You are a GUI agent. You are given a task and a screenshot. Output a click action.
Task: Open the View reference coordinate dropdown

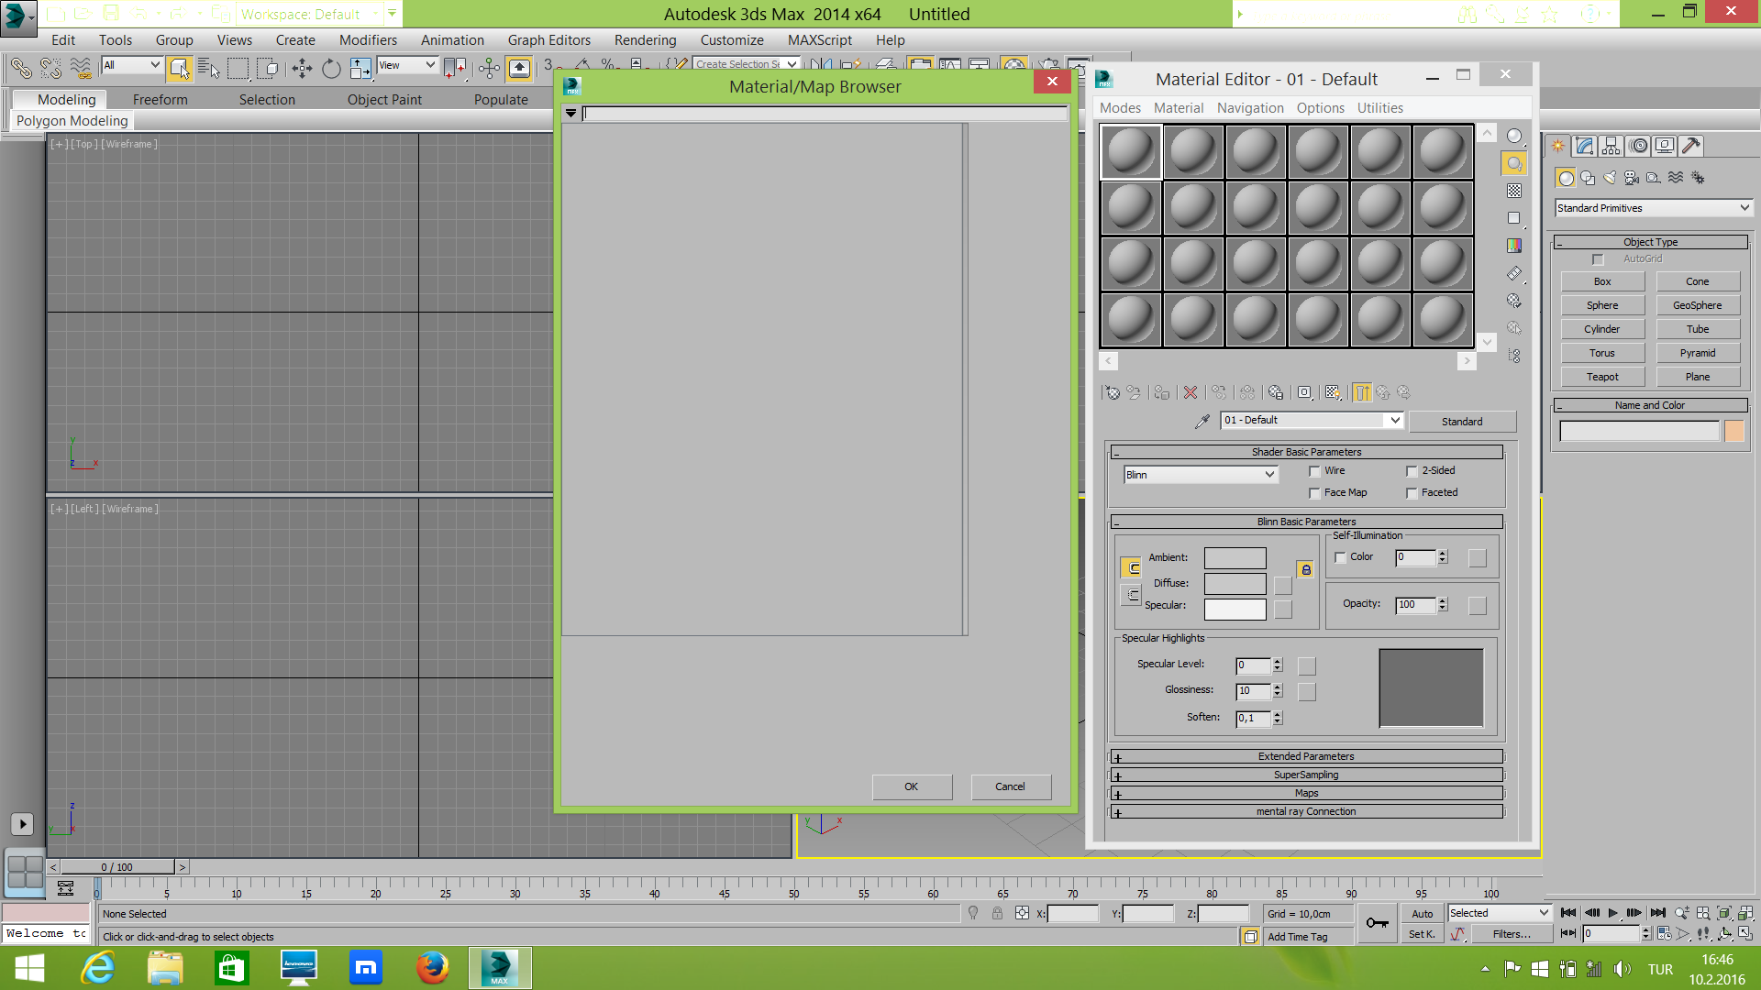407,65
